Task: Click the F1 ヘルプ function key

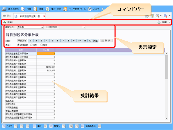Action: pyautogui.click(x=7, y=126)
